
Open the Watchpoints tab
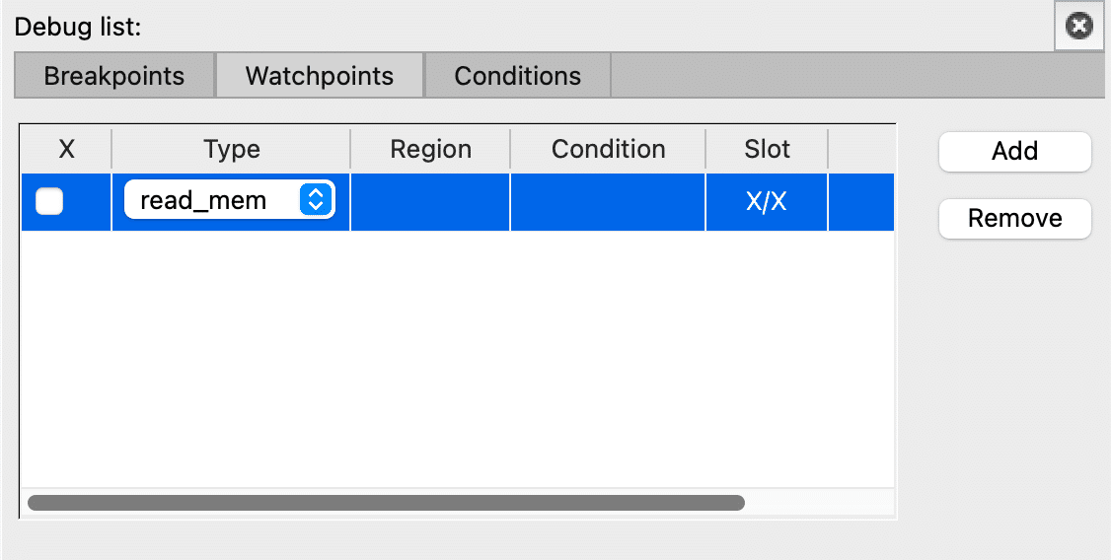[320, 76]
